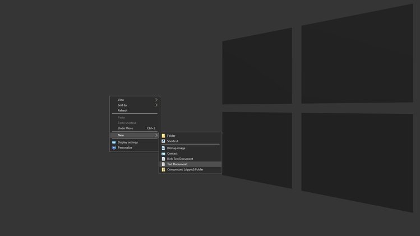Create a new Shortcut

[191, 141]
